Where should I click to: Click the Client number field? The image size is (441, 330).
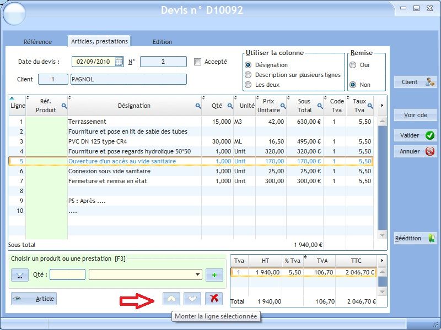[x=53, y=79]
